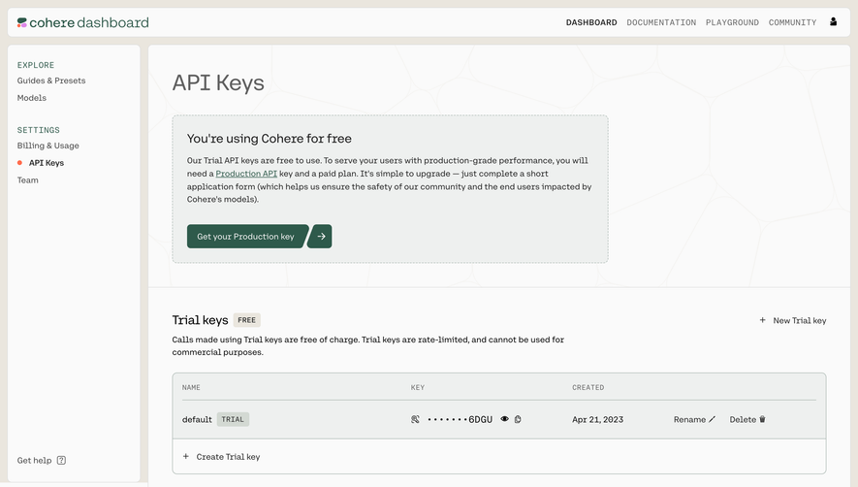The width and height of the screenshot is (858, 487).
Task: Click the masked key ending 6DGU
Action: pos(460,420)
